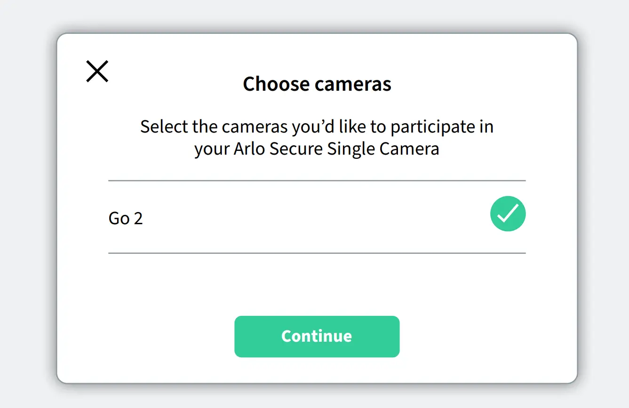Click the Choose cameras title
This screenshot has height=408, width=629.
pos(317,84)
